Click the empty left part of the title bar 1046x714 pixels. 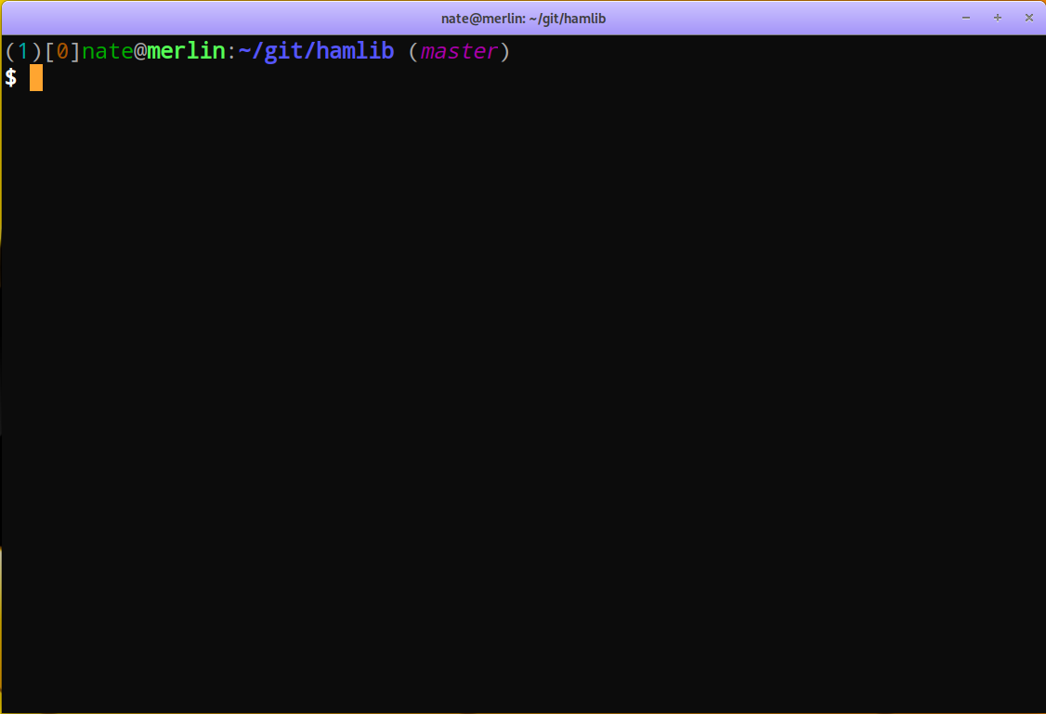(186, 18)
